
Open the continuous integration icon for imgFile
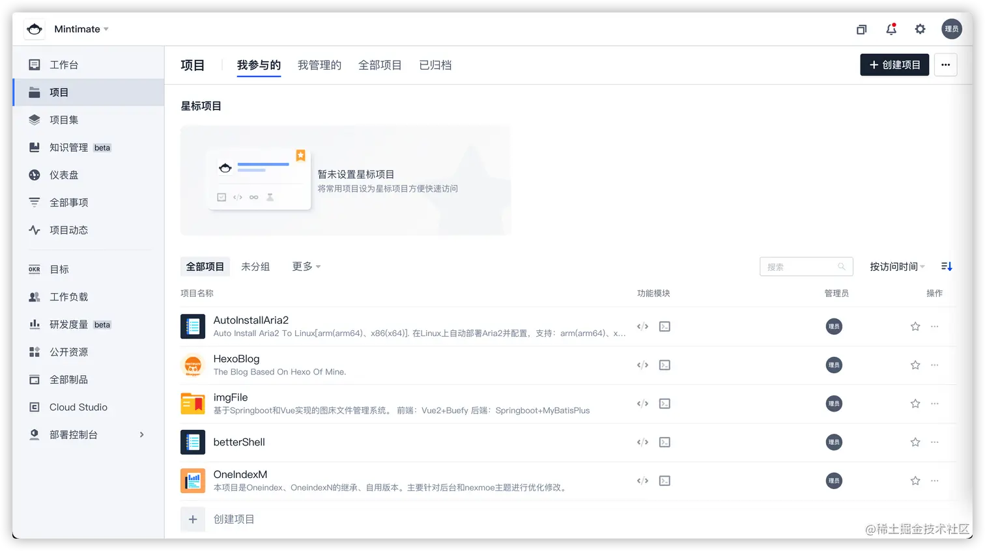(664, 403)
